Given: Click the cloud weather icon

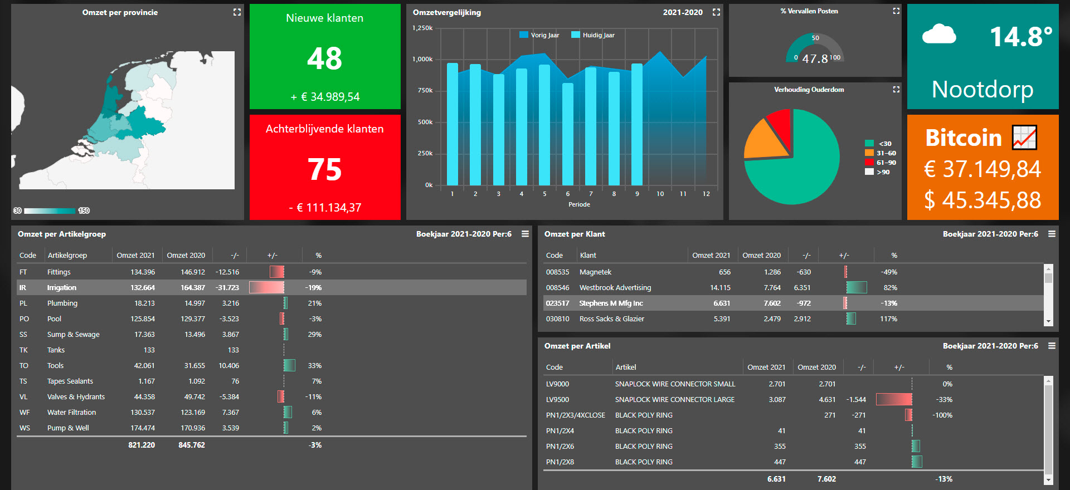Looking at the screenshot, I should [939, 35].
